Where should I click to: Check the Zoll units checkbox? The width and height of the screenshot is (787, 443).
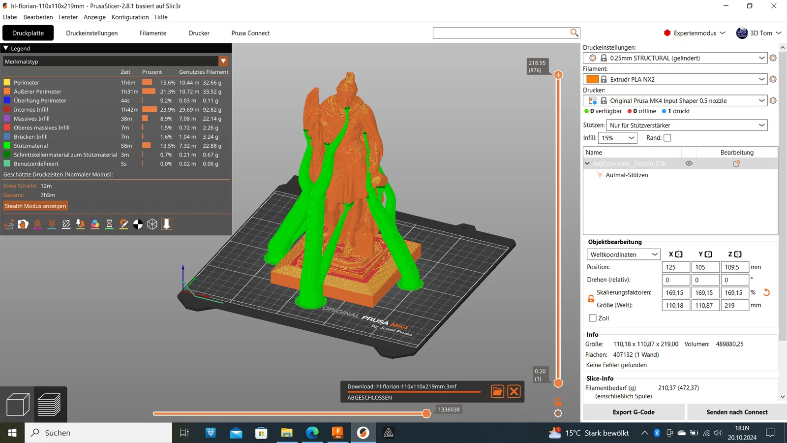point(593,318)
